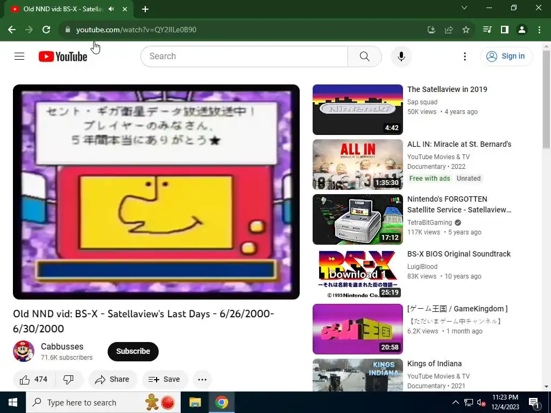Subscribe to Cabbusses channel
This screenshot has height=413, width=551.
[133, 351]
